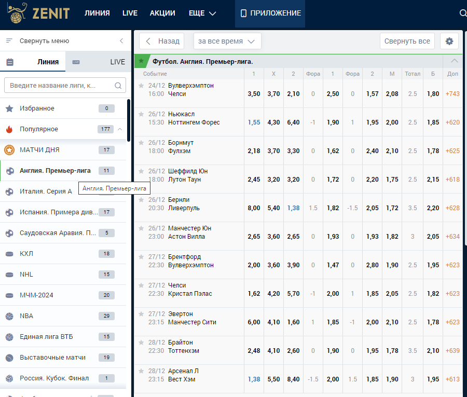467x397 pixels.
Task: Favorite the Брентфорд – Вулверхэмптон match star
Action: pos(141,257)
